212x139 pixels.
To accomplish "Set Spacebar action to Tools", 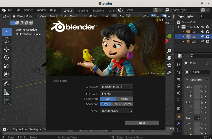I will (x=116, y=104).
